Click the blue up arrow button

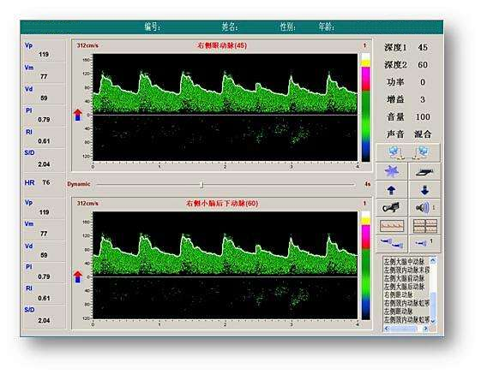coord(392,190)
